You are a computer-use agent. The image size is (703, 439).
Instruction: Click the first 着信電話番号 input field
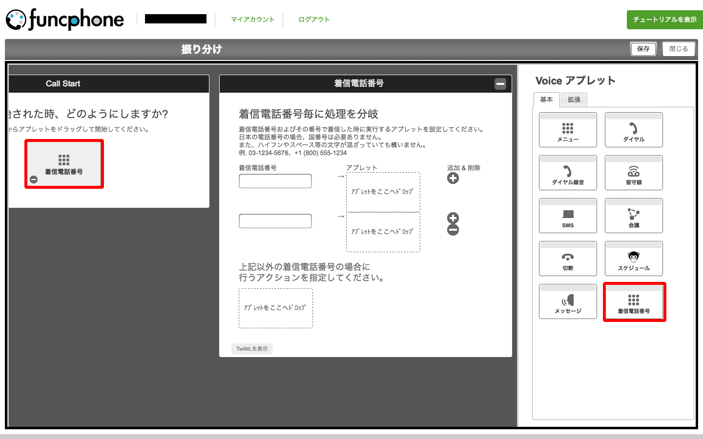(275, 181)
